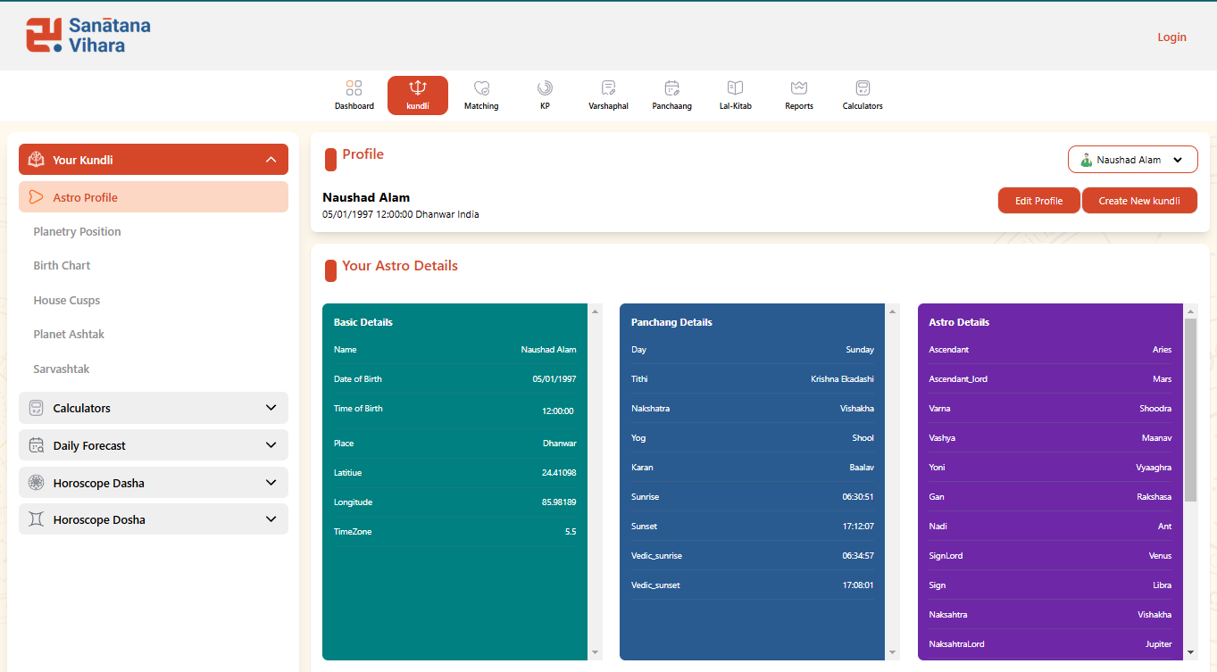Click the Astro Details scrollbar thumb
1217x672 pixels.
point(1190,411)
